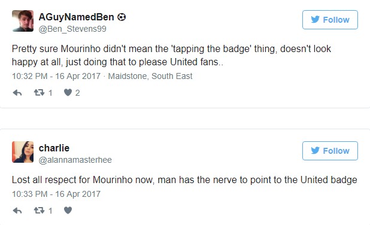
Task: Open the 10:33 PM - 16 Apr 2017 timestamp
Action: [x=56, y=194]
